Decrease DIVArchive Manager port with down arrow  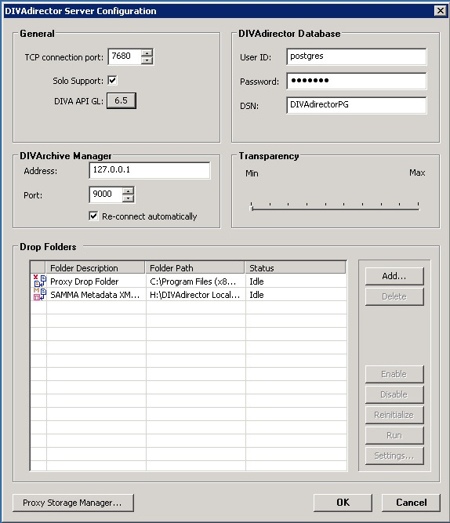(x=128, y=198)
